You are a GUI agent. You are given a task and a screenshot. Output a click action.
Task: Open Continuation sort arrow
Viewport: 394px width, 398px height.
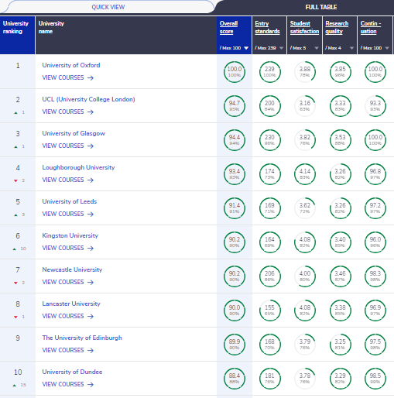point(387,48)
